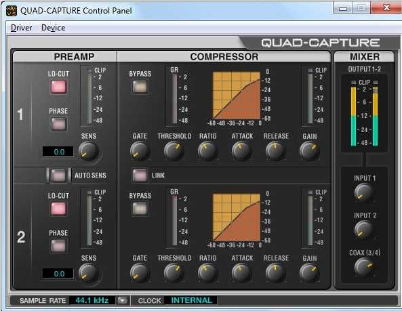This screenshot has height=311, width=402.
Task: Toggle channel 2 PHASE button
Action: pos(59,246)
